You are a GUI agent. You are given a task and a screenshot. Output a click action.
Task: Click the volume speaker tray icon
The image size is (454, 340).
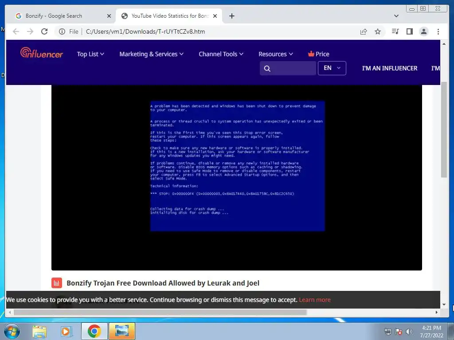pos(409,332)
